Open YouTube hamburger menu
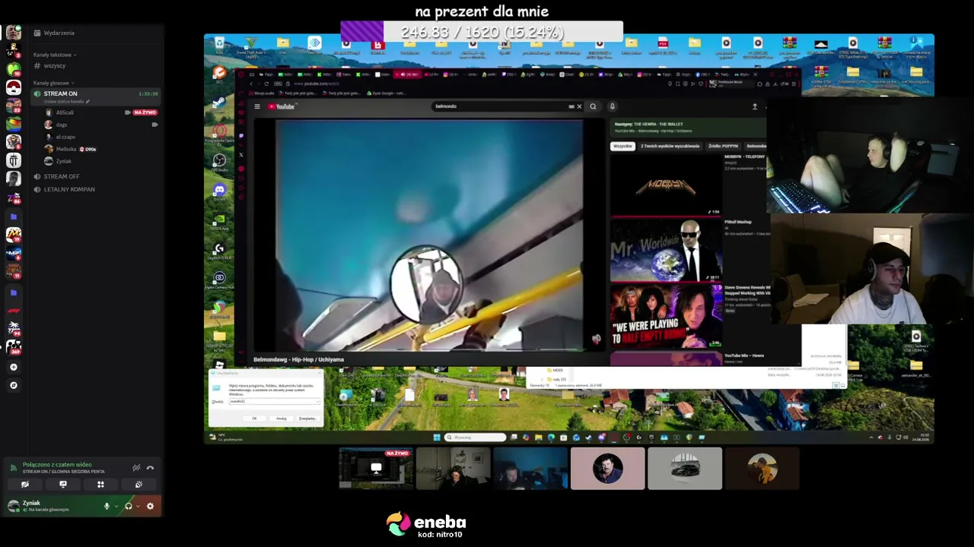Screen dimensions: 974x547 (257, 106)
